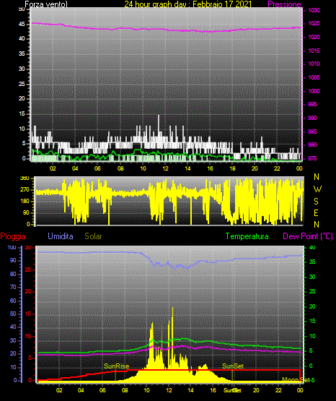
Task: Click the 'Forza vento)' chart title
Action: (46, 4)
